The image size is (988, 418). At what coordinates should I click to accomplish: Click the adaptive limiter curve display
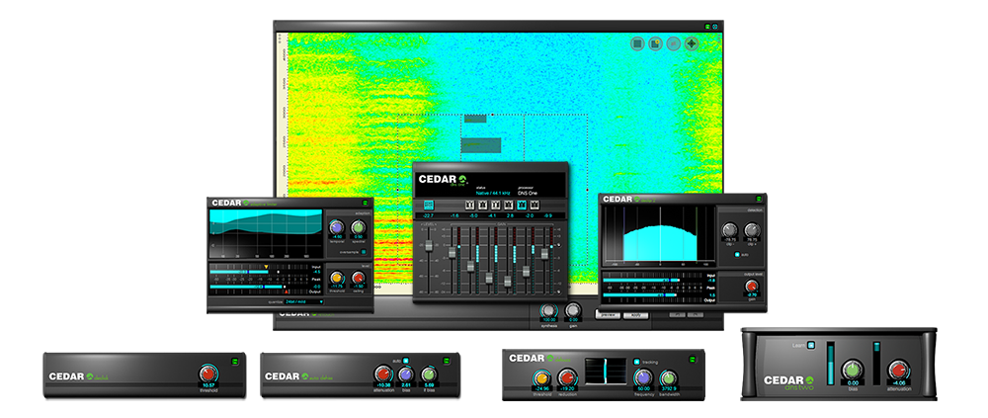point(266,235)
